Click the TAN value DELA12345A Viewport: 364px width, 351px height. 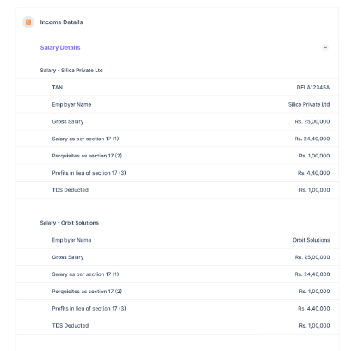coord(313,88)
